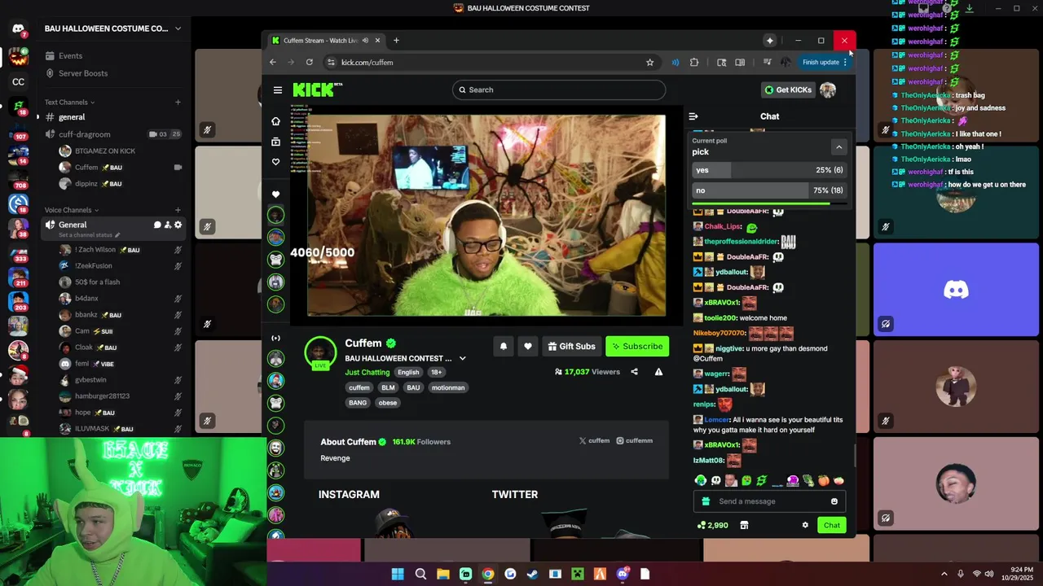The height and width of the screenshot is (586, 1043).
Task: Open cuffemm Instagram profile link
Action: point(634,440)
